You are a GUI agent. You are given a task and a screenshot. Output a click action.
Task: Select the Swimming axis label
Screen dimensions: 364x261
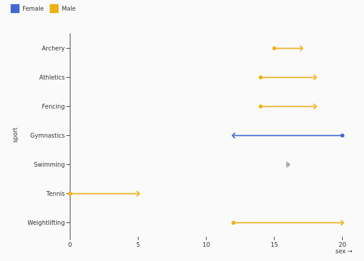(x=49, y=165)
